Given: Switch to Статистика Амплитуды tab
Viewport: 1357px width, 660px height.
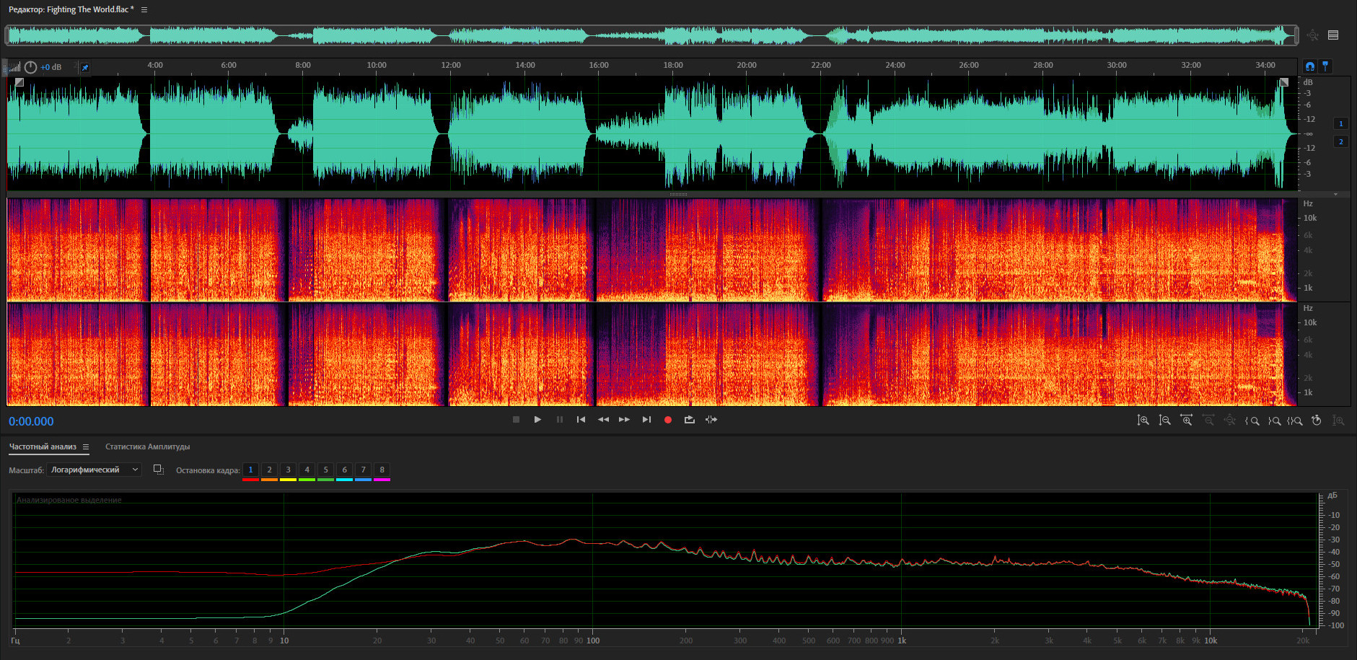Looking at the screenshot, I should point(148,446).
